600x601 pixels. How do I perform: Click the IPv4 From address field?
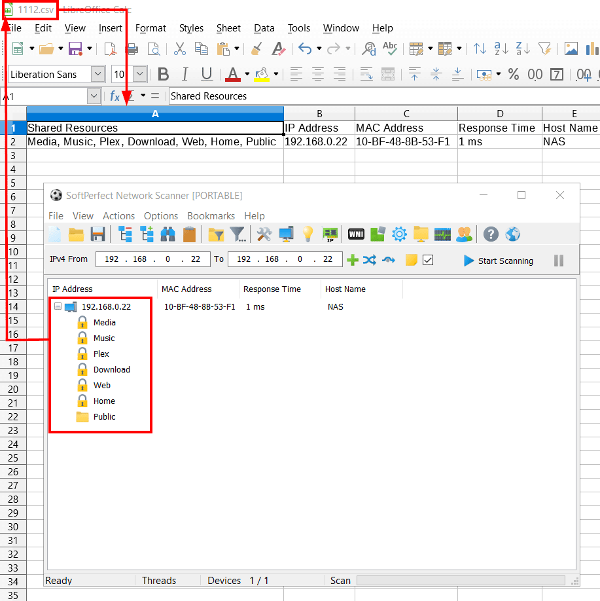click(x=153, y=259)
